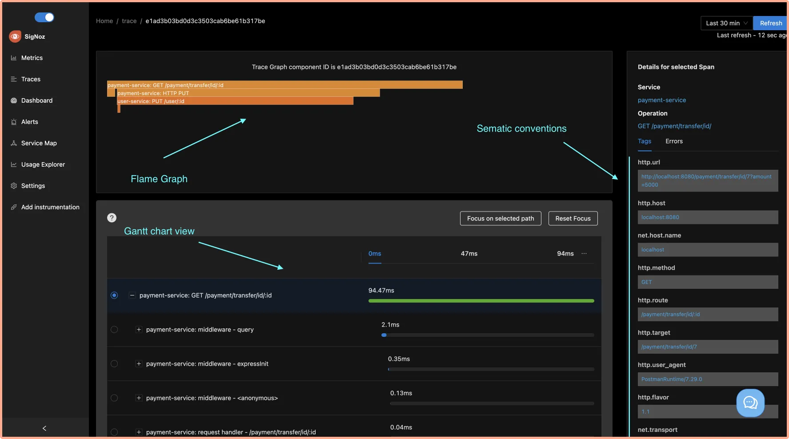Screen dimensions: 789x439
Task: Open Traces via its list icon
Action: 14,79
